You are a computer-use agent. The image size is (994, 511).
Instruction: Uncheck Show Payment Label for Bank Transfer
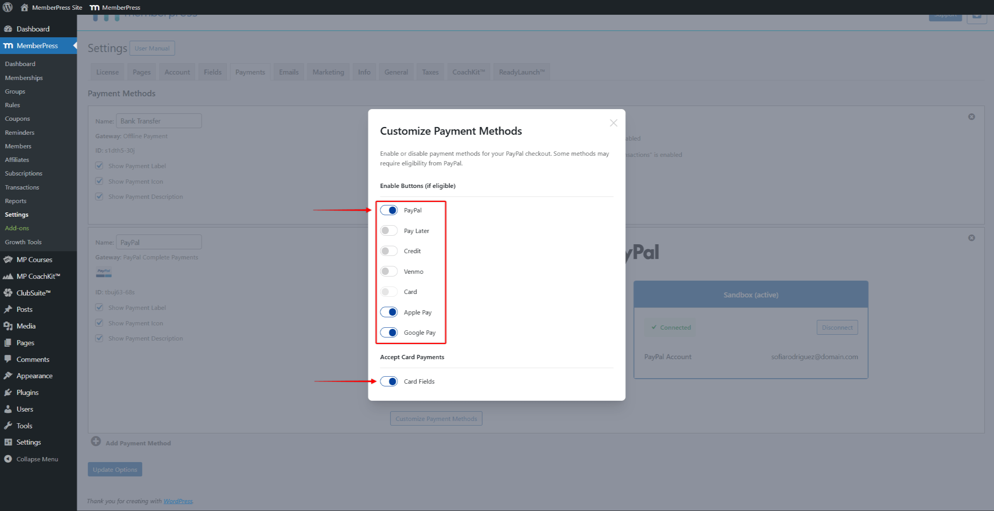[x=99, y=165]
